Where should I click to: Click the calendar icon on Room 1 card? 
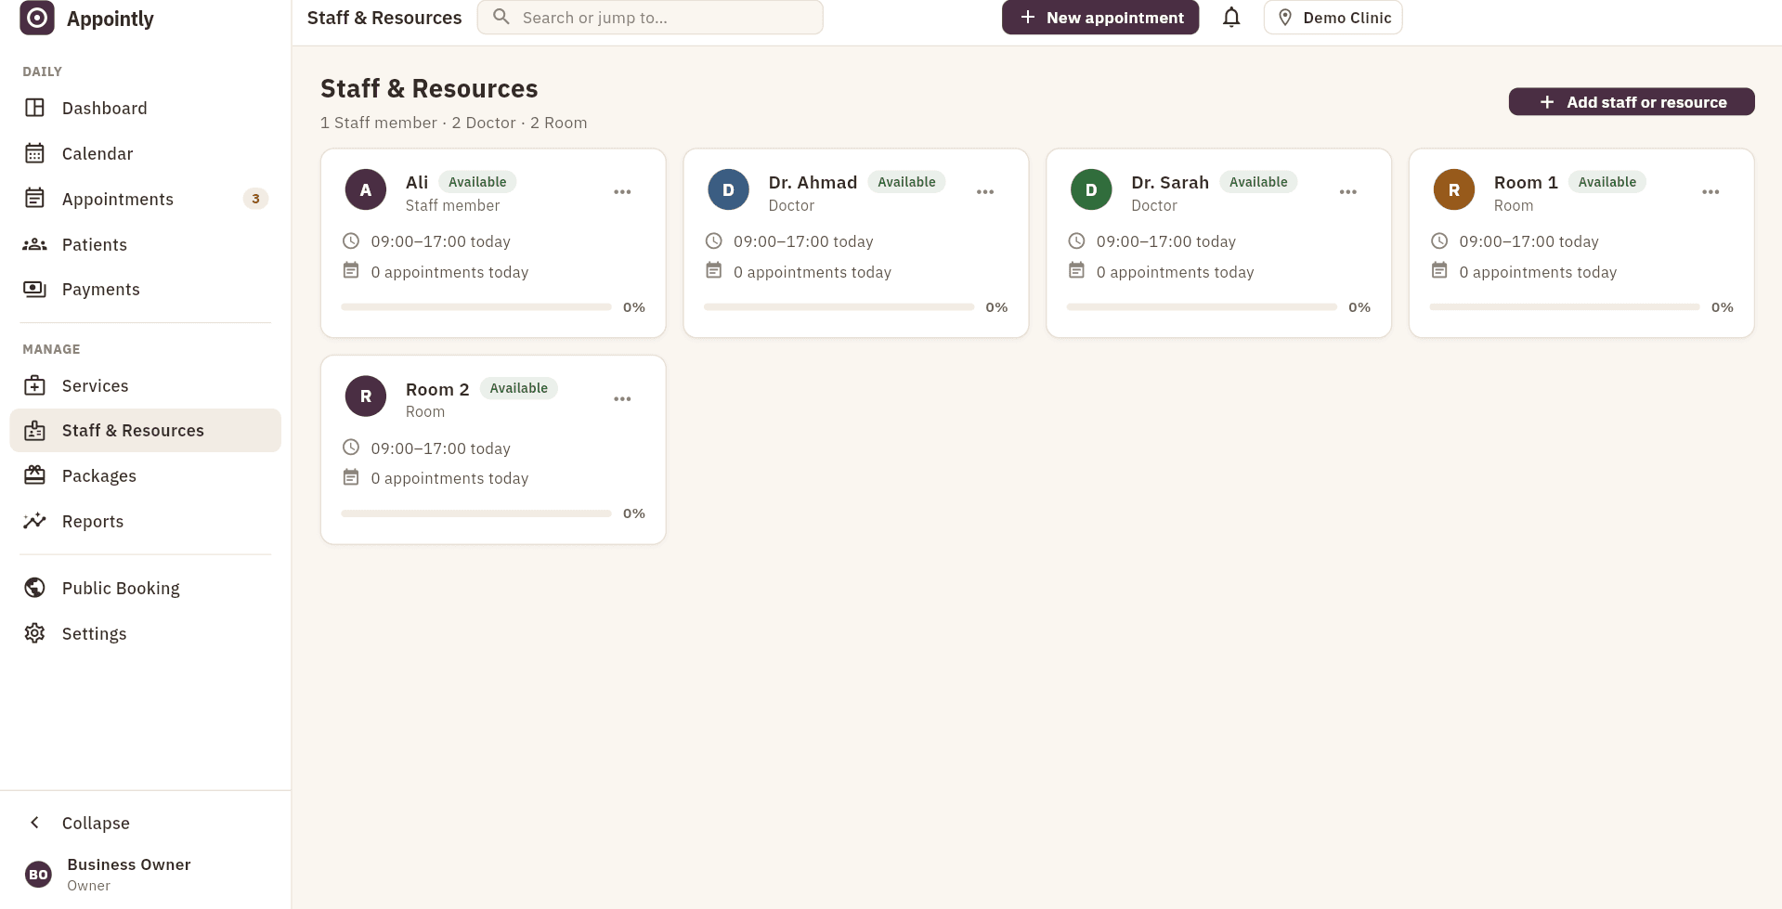pos(1439,271)
